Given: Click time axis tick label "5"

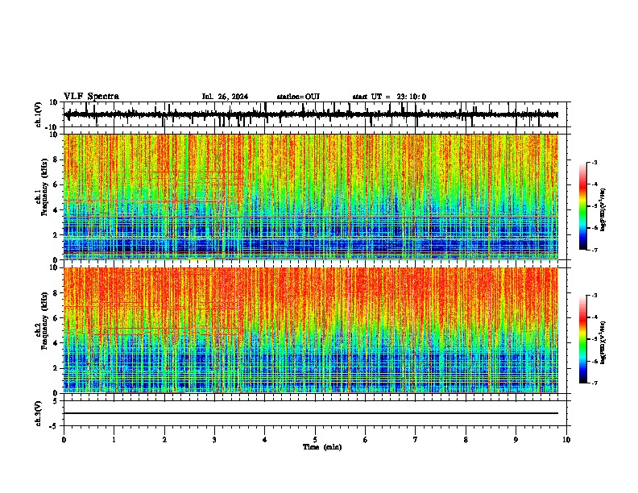Looking at the screenshot, I should click(x=315, y=440).
